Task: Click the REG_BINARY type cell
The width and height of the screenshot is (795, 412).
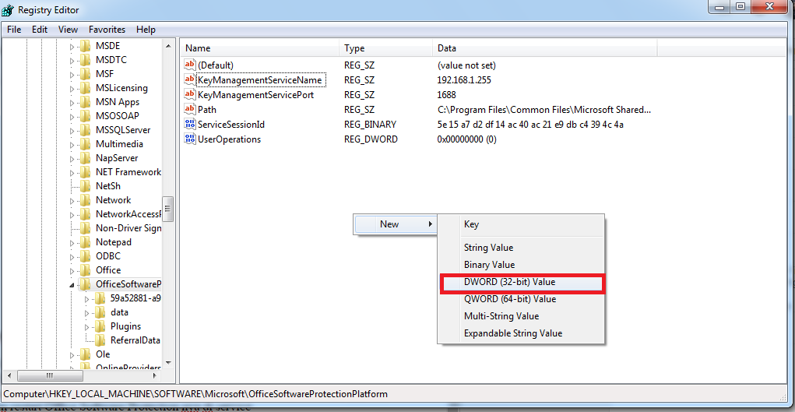Action: coord(370,125)
